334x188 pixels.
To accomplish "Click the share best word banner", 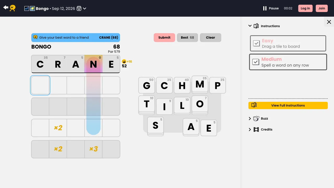I will tap(76, 38).
